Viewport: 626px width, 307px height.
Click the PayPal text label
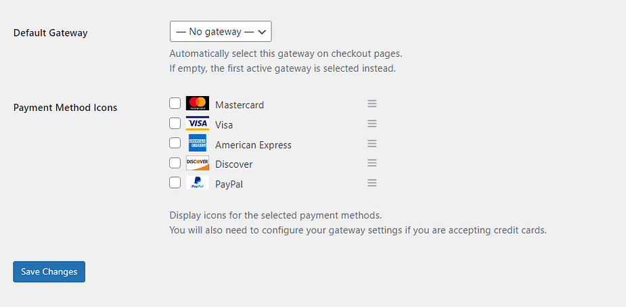229,185
